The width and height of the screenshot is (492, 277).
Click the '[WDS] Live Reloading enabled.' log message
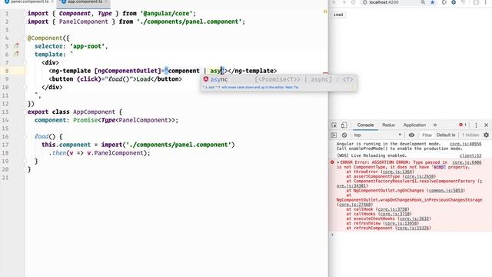coord(371,155)
